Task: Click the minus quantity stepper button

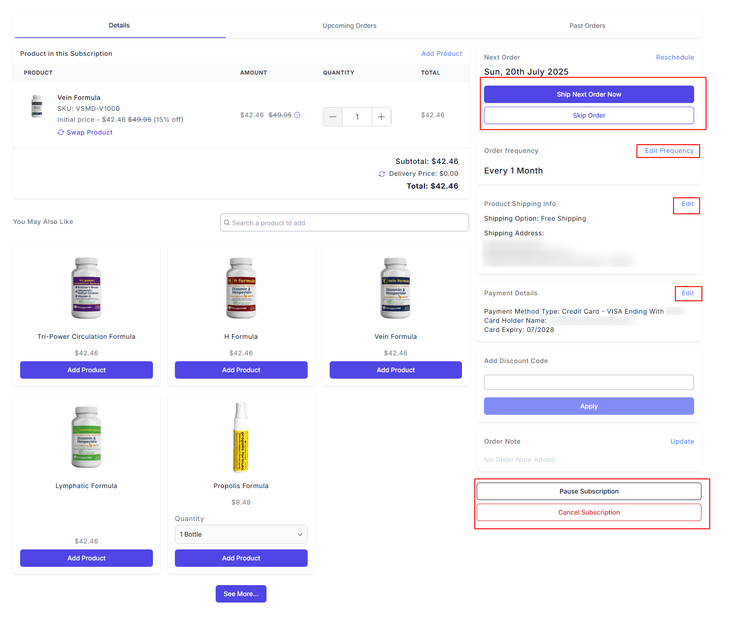Action: tap(333, 117)
